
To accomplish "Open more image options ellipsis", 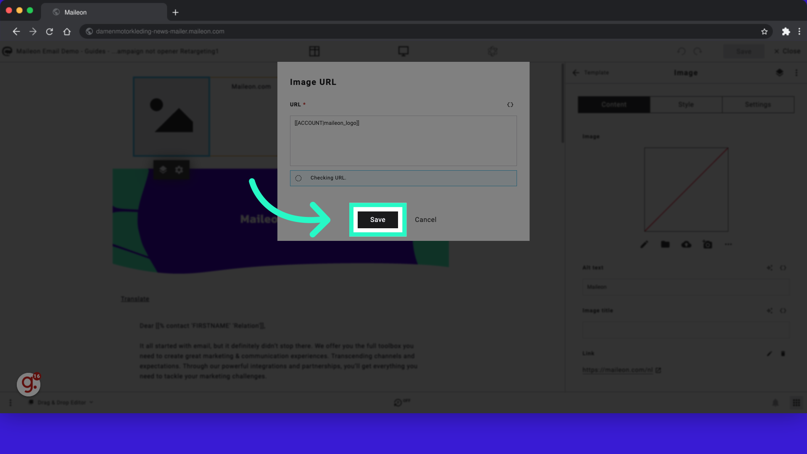I will [x=728, y=244].
